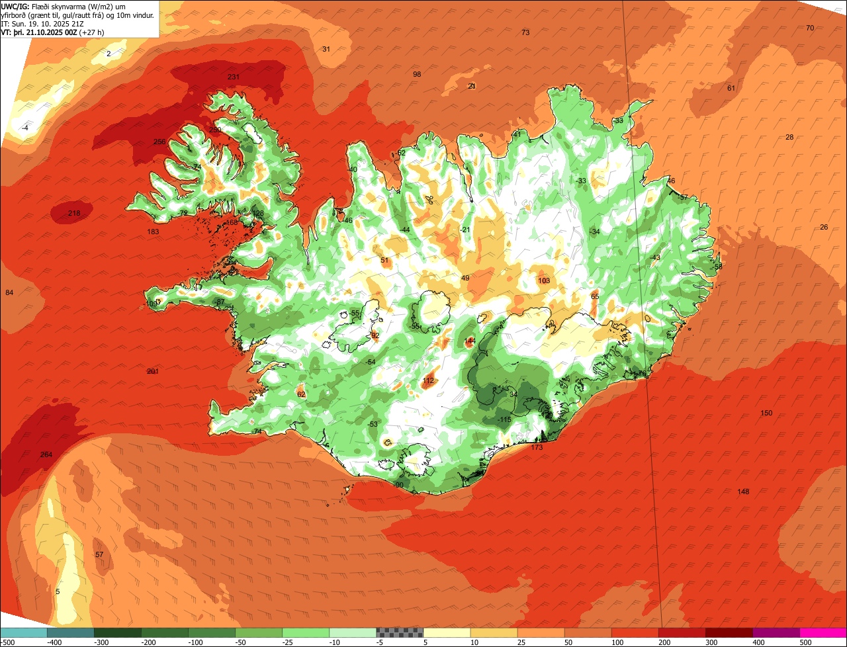Click the map value 103
The image size is (847, 647).
[x=544, y=280]
